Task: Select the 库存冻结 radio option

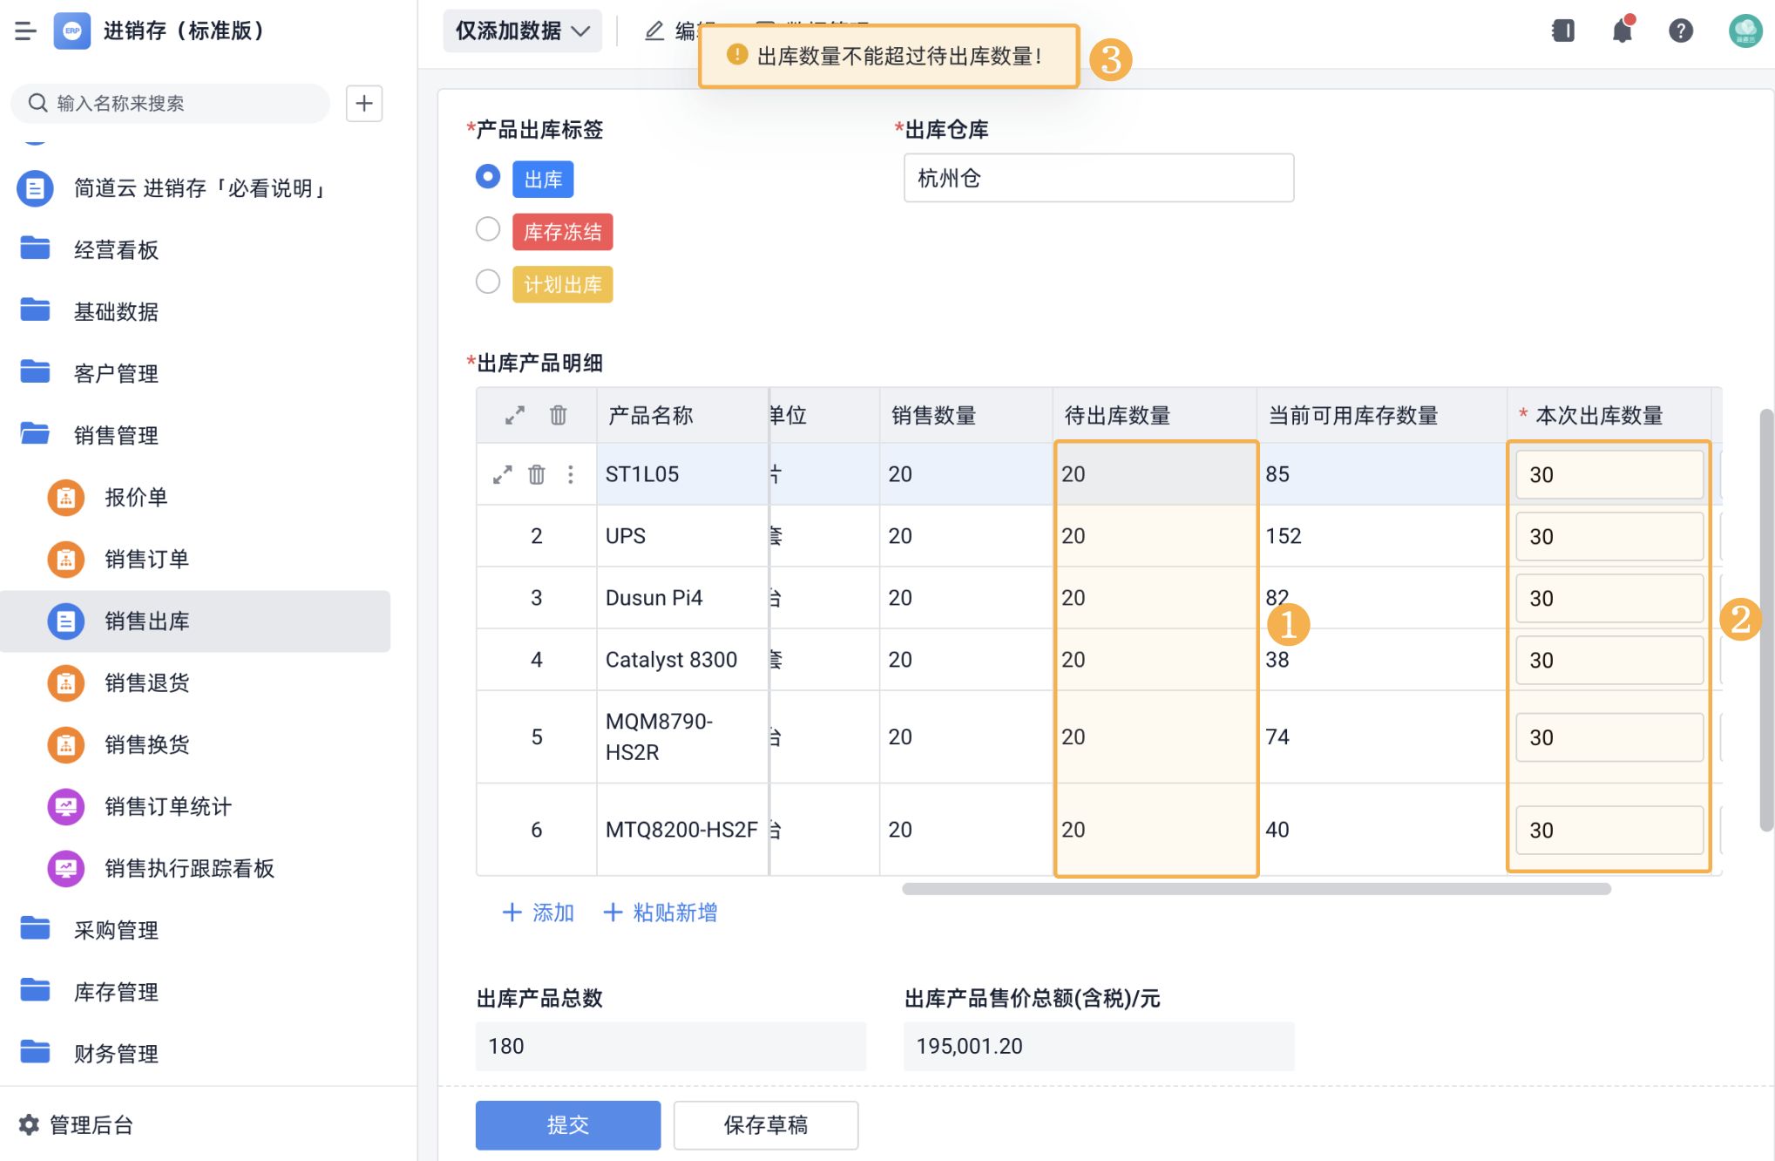Action: click(x=488, y=229)
